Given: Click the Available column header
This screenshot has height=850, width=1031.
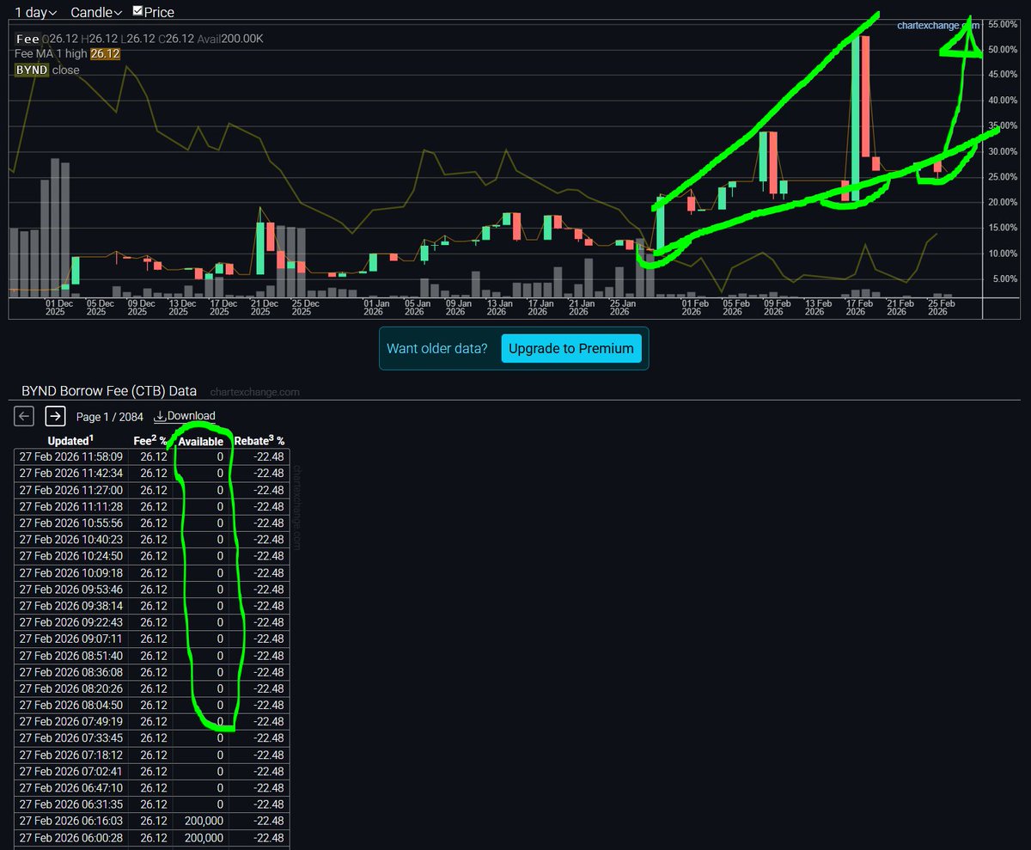Looking at the screenshot, I should [201, 441].
